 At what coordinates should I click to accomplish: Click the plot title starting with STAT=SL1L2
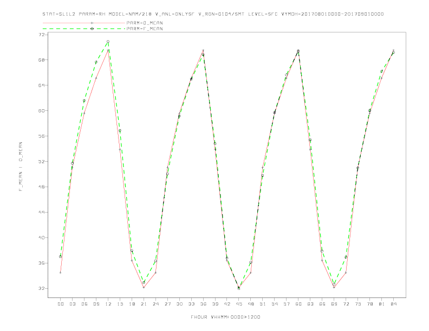click(213, 14)
